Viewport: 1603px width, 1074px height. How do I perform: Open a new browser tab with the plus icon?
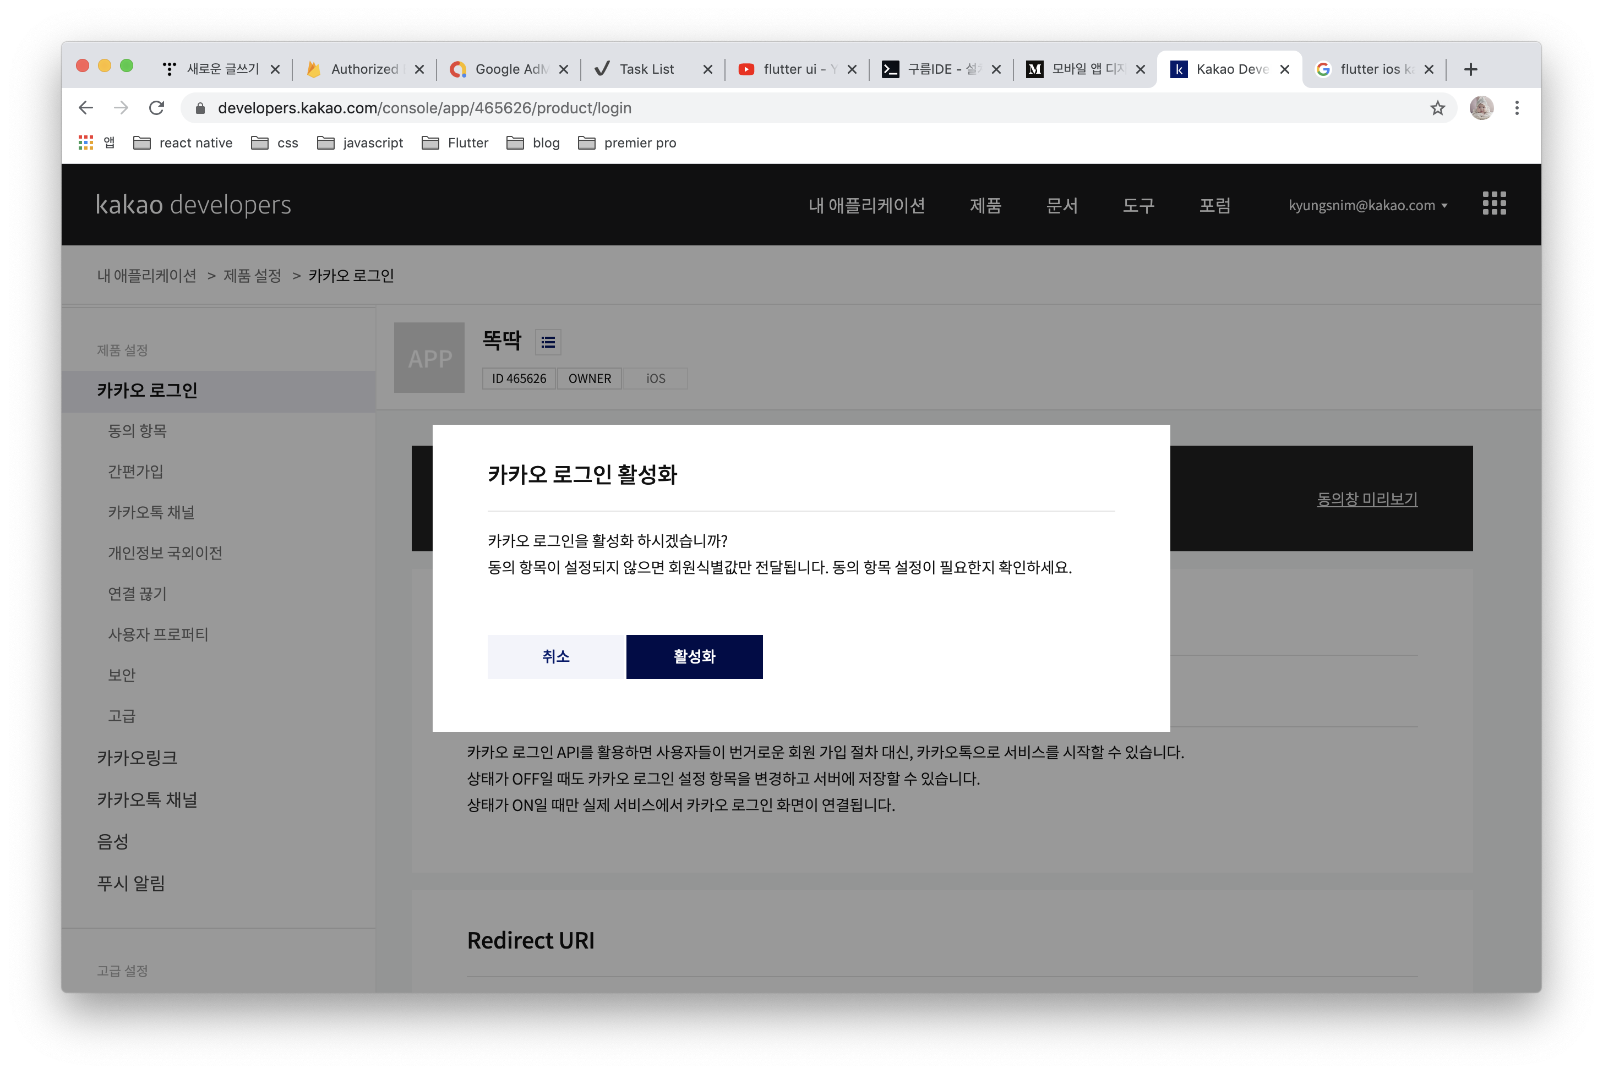(1470, 69)
